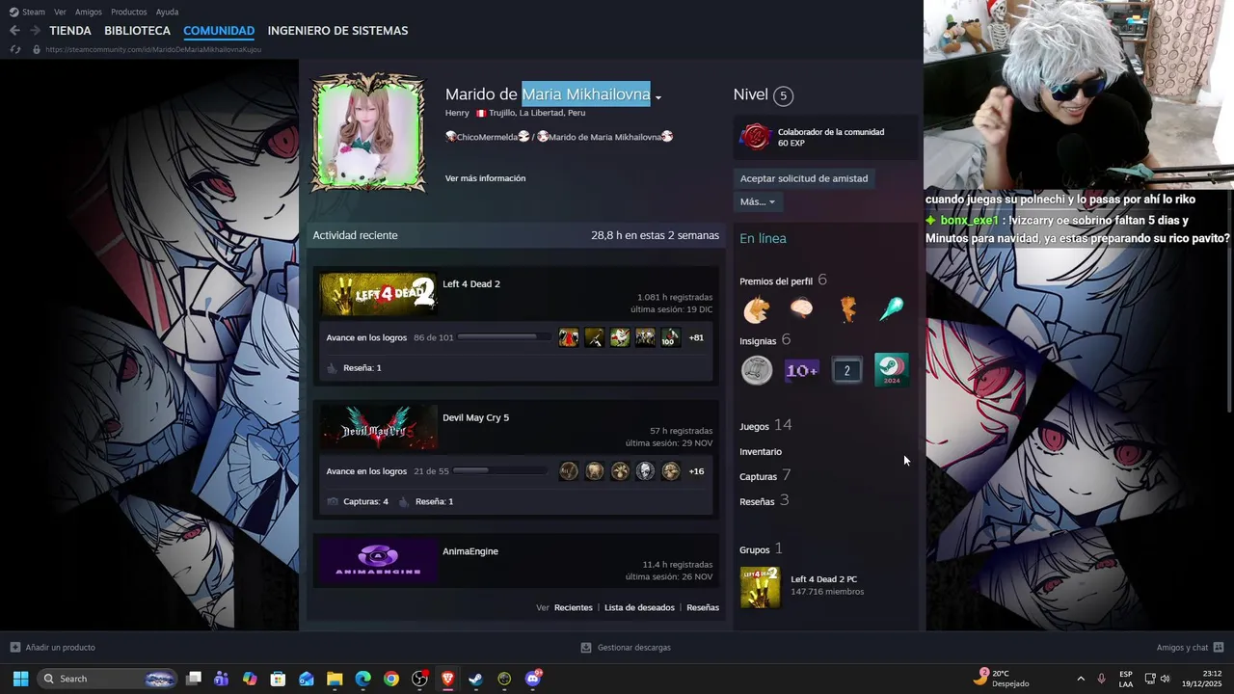Click the '100' achievement icon in Left 4 Dead 2
The height and width of the screenshot is (694, 1234).
point(670,337)
